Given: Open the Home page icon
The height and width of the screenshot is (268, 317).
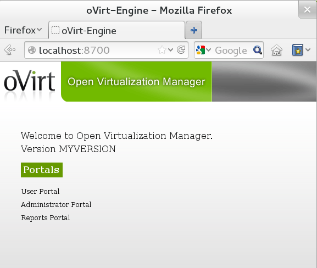Looking at the screenshot, I should click(x=276, y=50).
